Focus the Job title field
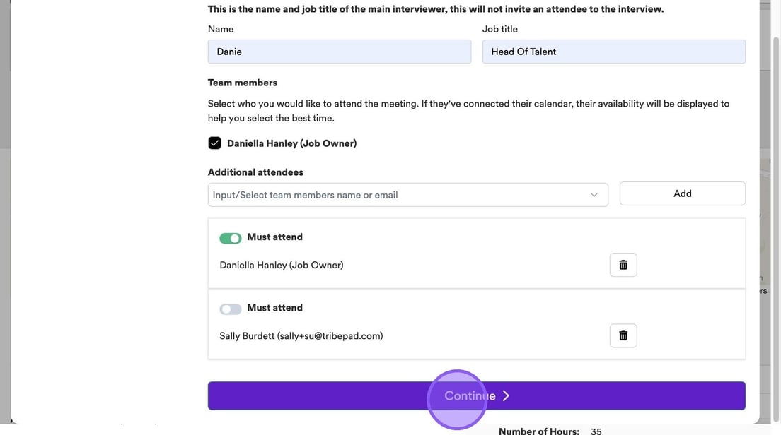781x435 pixels. coord(613,52)
